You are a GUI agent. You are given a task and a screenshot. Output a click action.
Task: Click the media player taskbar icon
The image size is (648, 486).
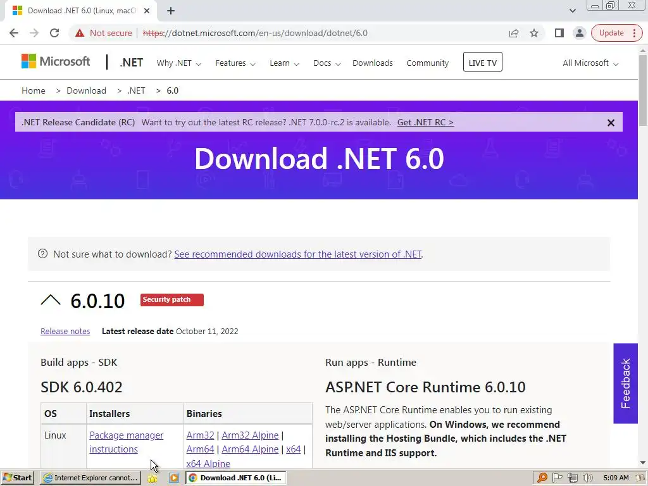174,478
